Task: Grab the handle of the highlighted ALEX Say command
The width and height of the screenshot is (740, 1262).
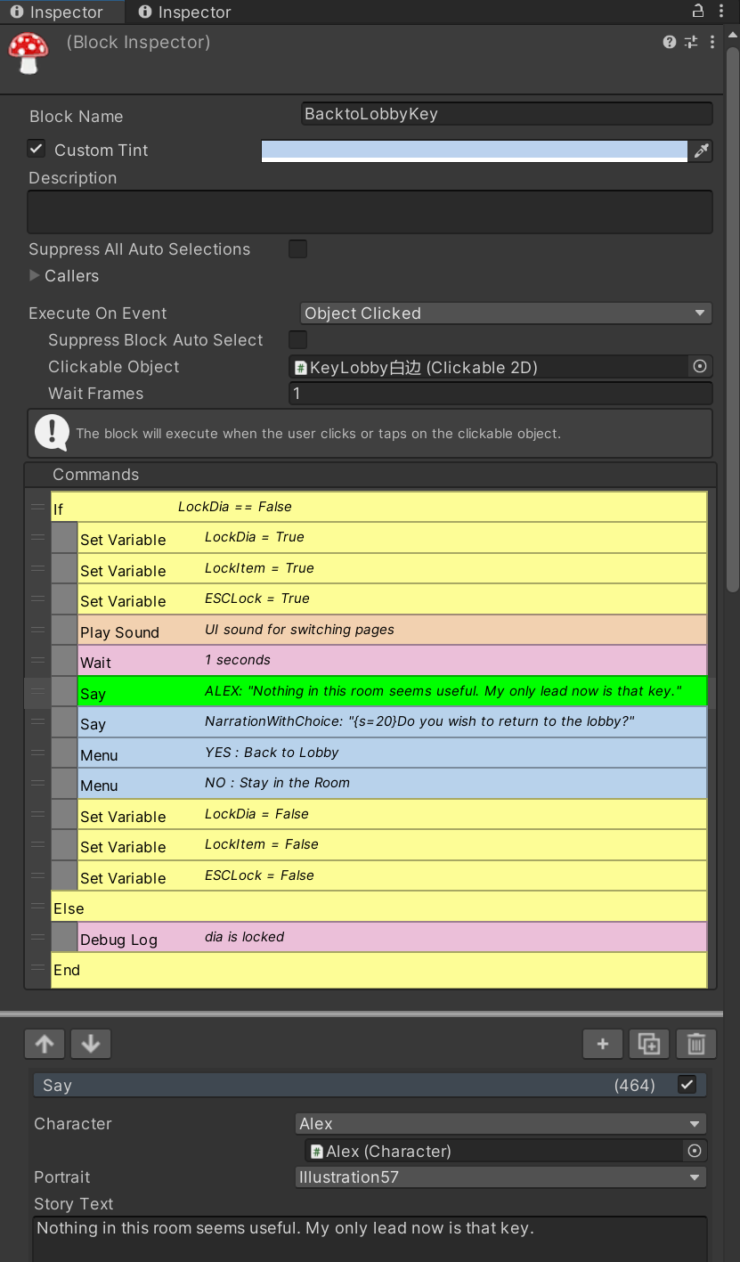Action: (37, 691)
